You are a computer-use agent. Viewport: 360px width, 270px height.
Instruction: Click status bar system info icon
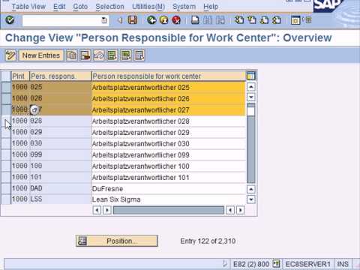pos(276,263)
